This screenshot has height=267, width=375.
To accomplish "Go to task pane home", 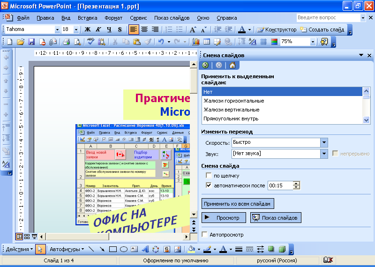I will 232,65.
